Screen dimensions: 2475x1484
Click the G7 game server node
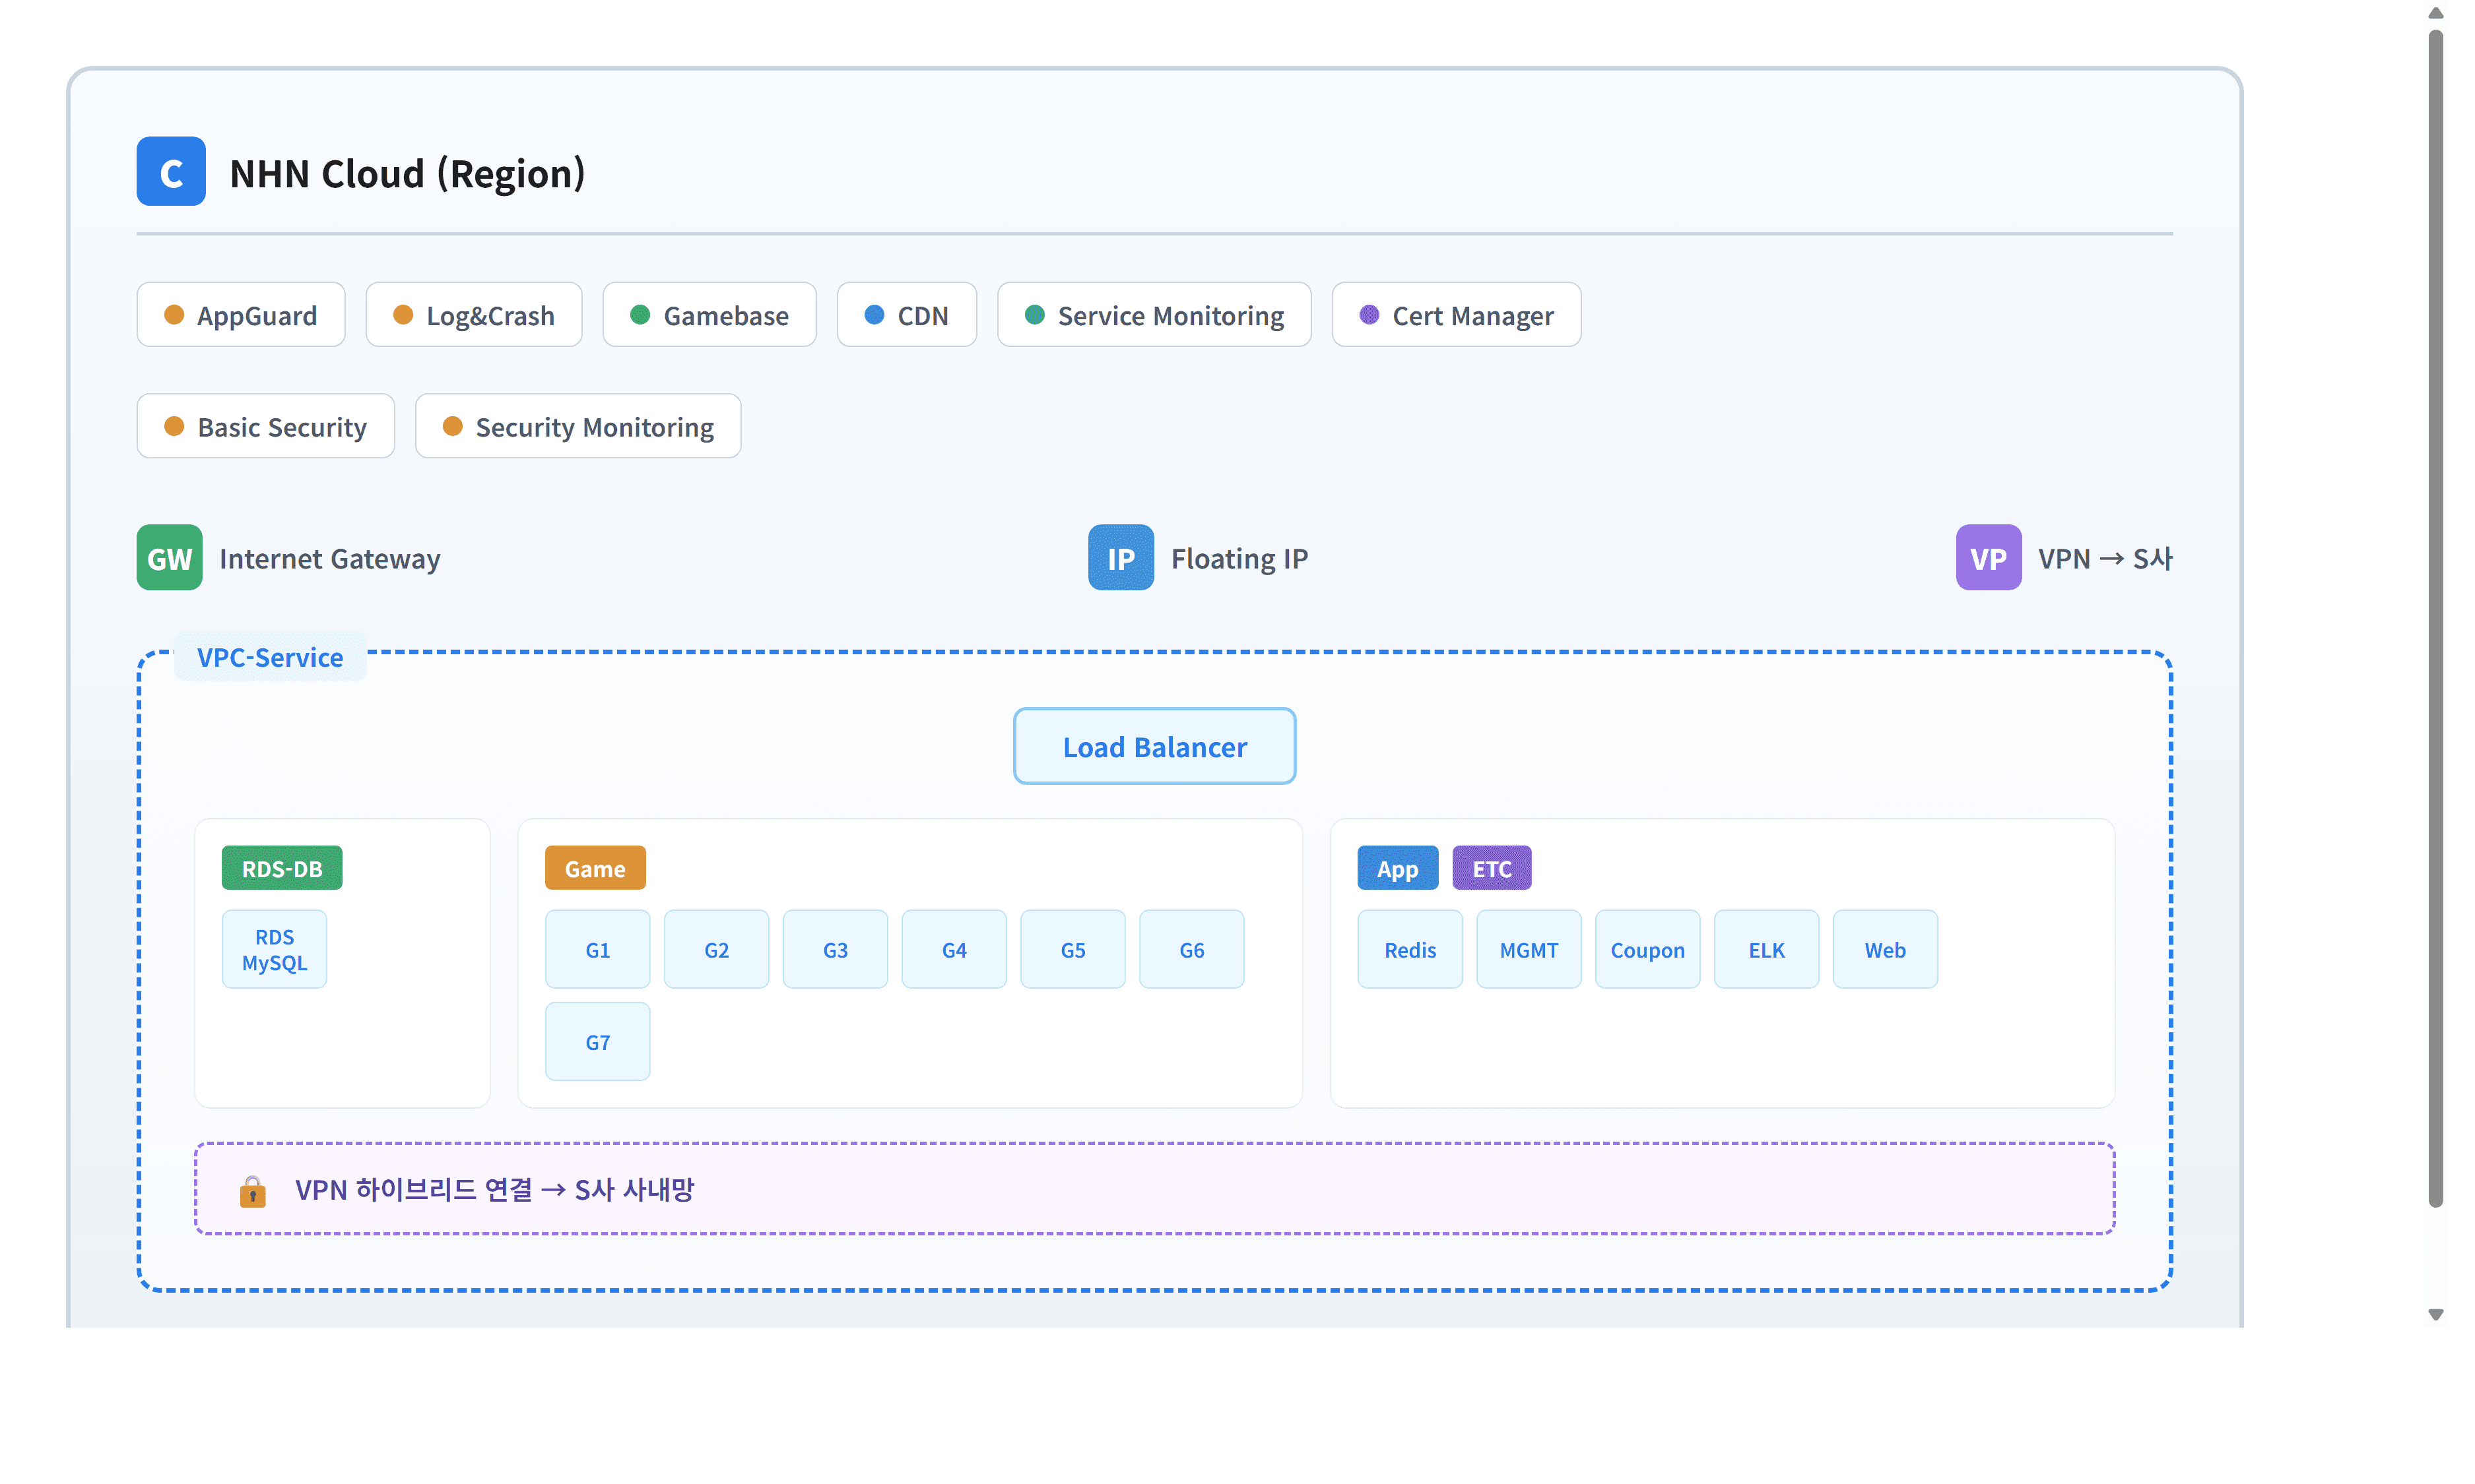pyautogui.click(x=597, y=1042)
